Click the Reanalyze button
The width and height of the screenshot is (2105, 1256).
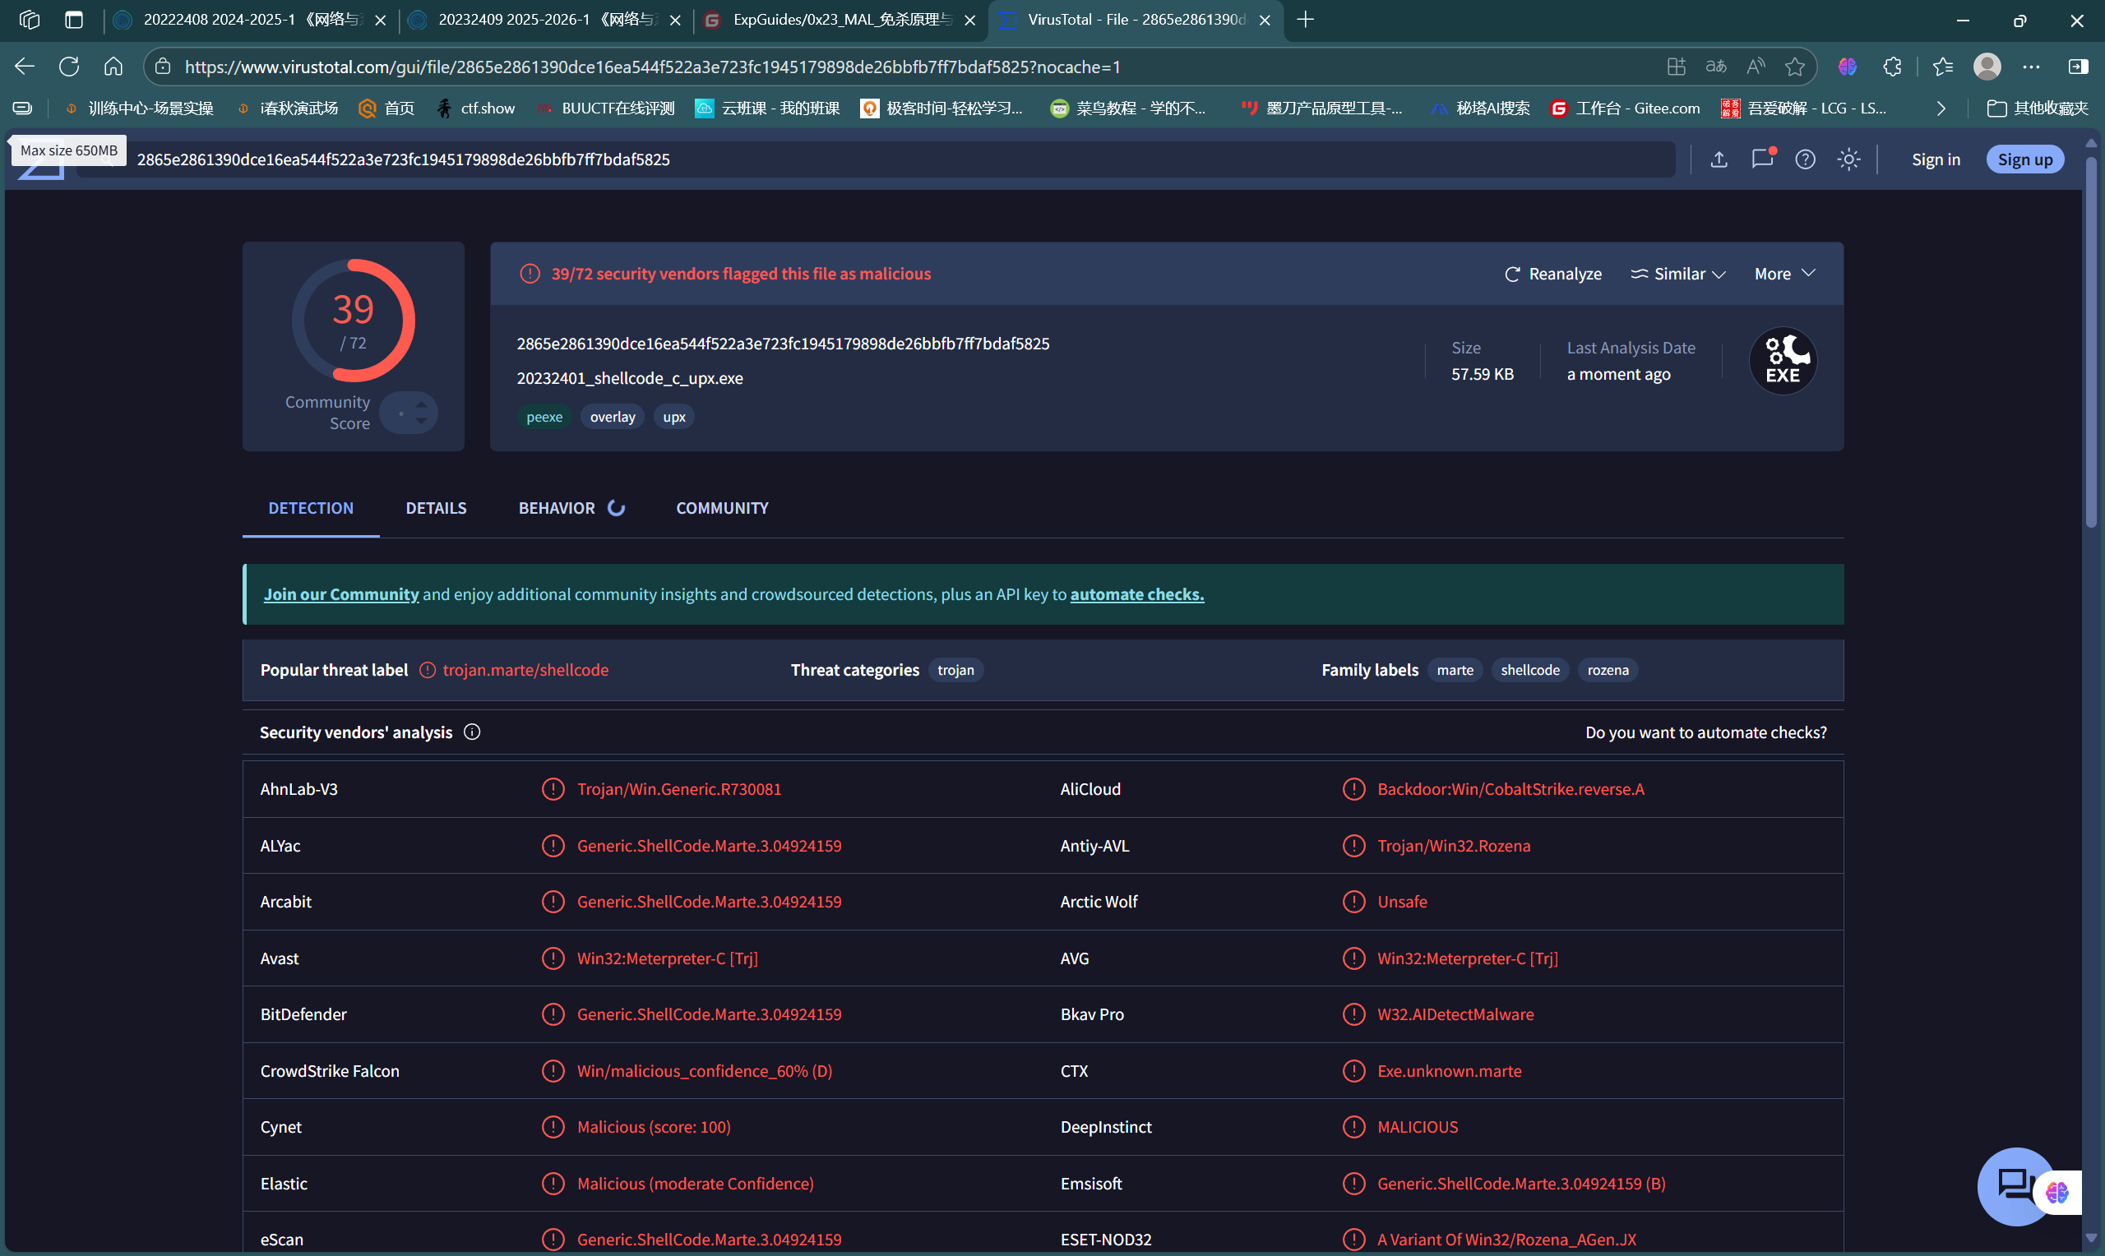coord(1553,274)
